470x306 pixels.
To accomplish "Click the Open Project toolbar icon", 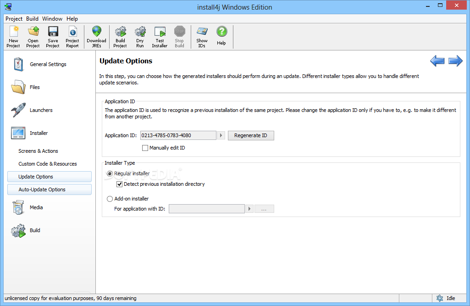I will pyautogui.click(x=33, y=37).
